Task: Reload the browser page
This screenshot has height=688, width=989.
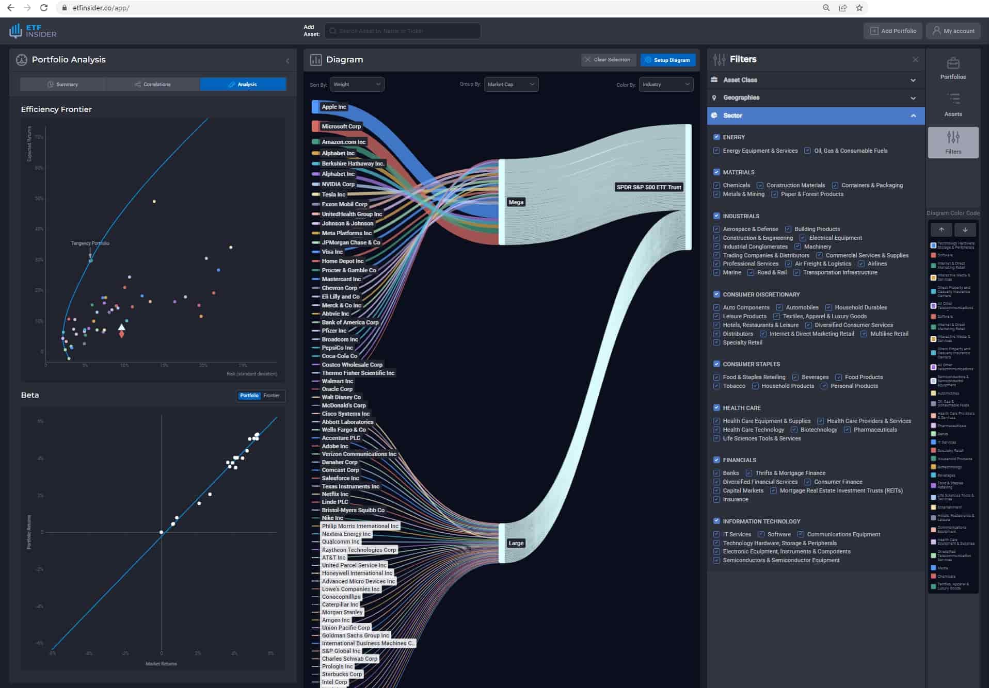Action: point(44,8)
